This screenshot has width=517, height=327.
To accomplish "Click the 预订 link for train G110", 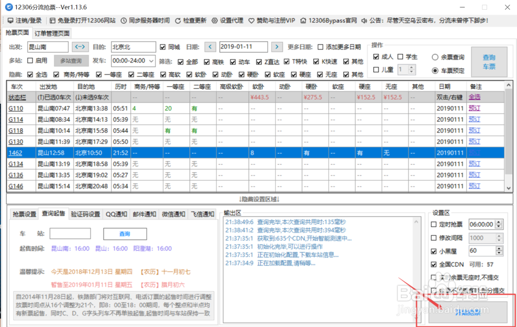I will 474,108.
